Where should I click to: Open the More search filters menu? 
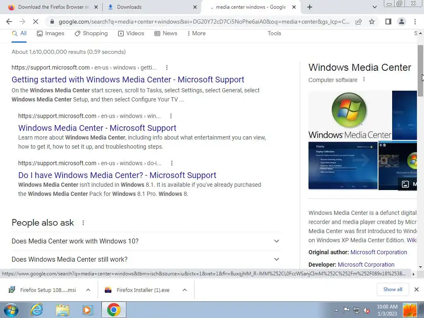coord(196,33)
